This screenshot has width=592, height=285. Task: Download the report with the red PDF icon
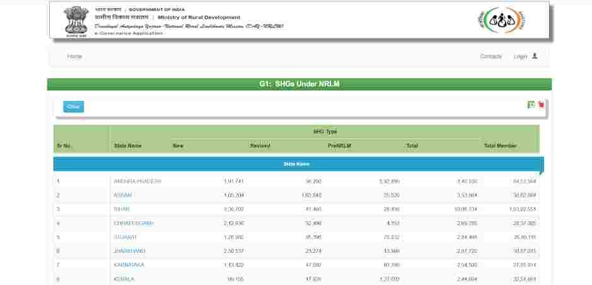(x=541, y=105)
